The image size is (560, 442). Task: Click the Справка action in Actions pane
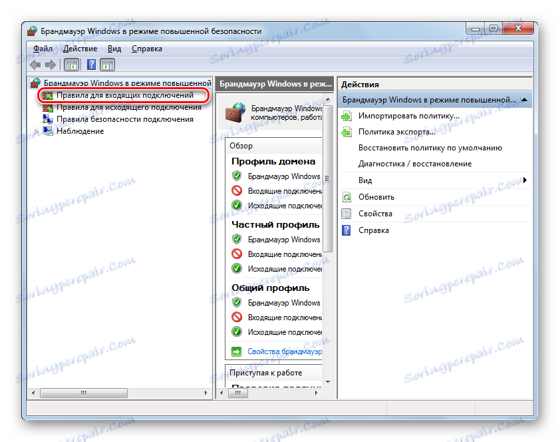click(x=374, y=230)
